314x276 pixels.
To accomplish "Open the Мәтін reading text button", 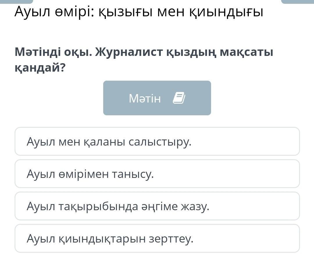I will coord(157,98).
